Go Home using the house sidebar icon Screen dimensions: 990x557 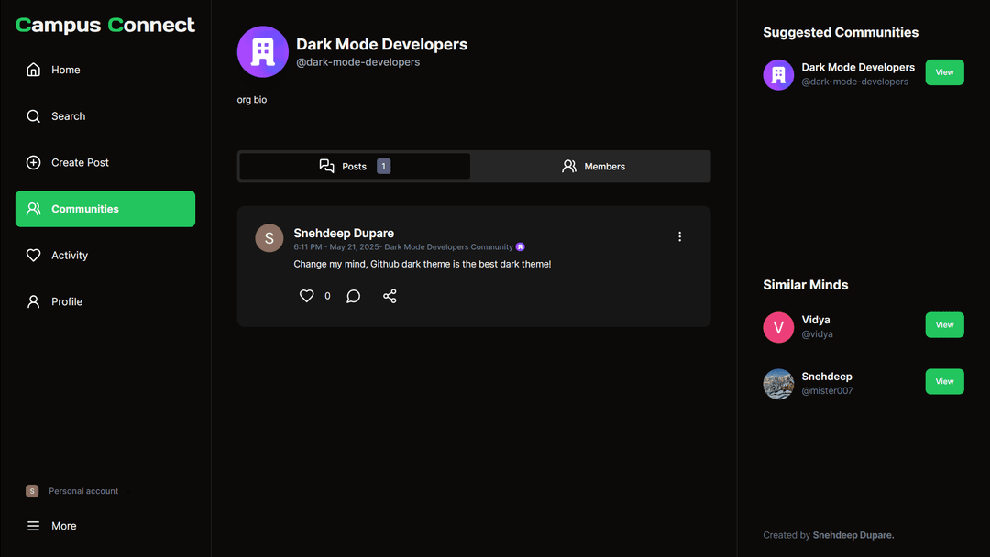34,70
